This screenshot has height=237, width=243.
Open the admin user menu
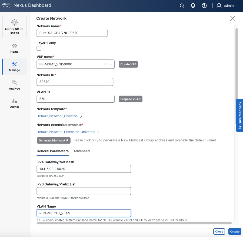pos(225,5)
